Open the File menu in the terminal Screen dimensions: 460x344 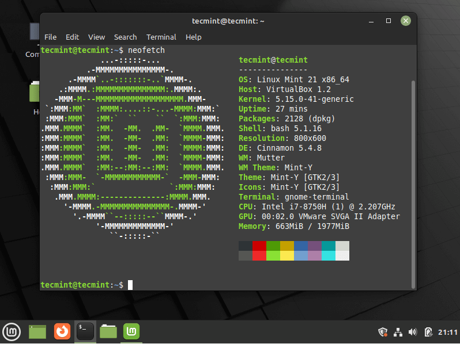pos(51,37)
